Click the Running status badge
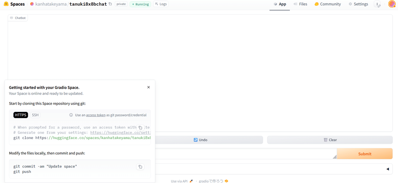Viewport: 398px width, 183px height. click(140, 4)
